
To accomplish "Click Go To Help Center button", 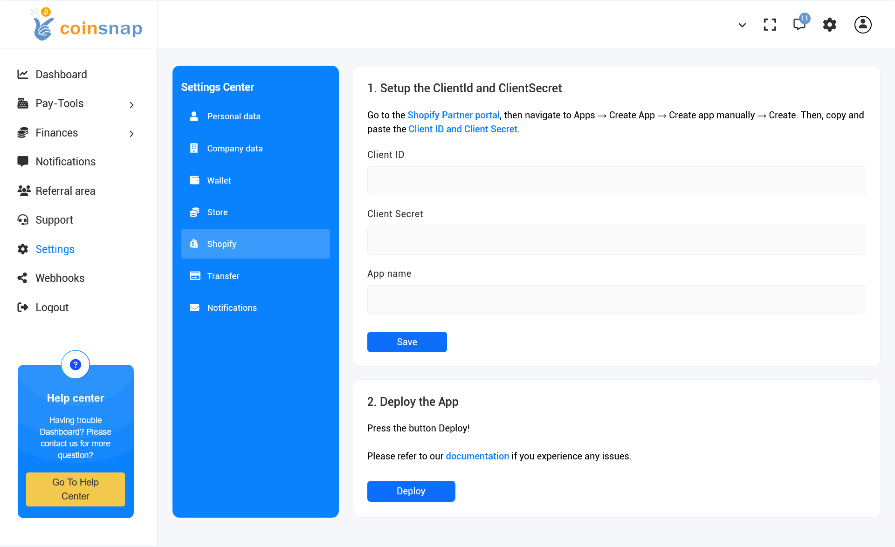I will click(76, 489).
